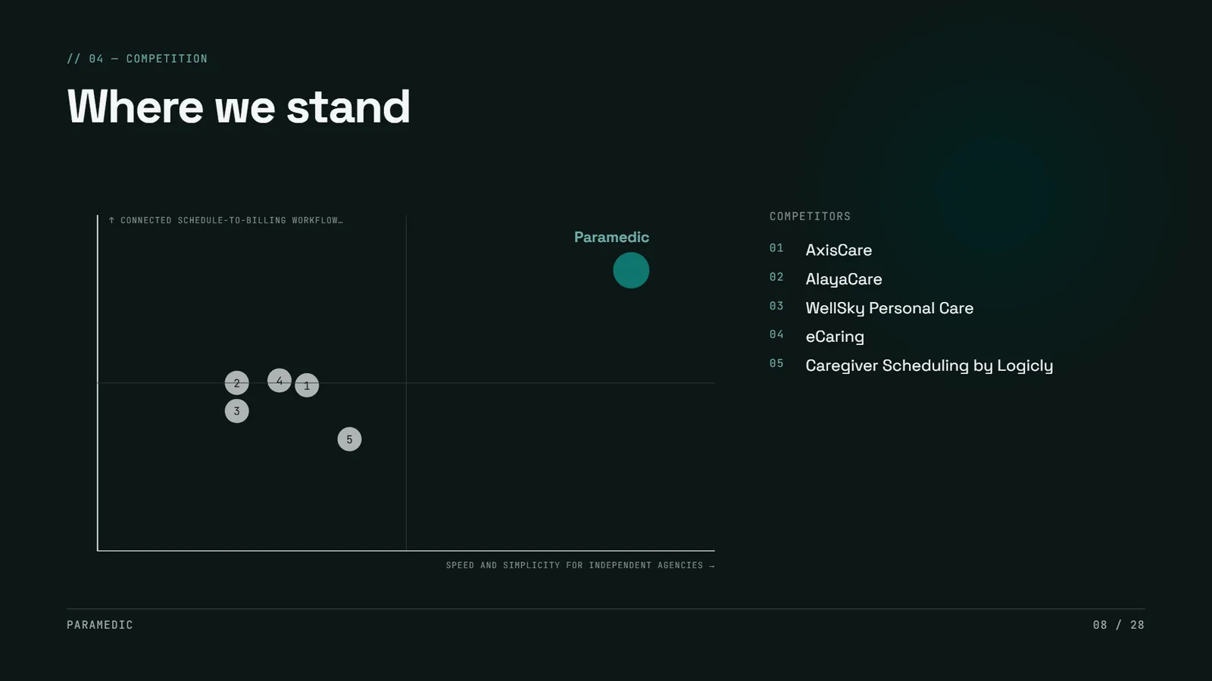The image size is (1212, 681).
Task: Click list number '03' beside WellSky
Action: coord(776,306)
